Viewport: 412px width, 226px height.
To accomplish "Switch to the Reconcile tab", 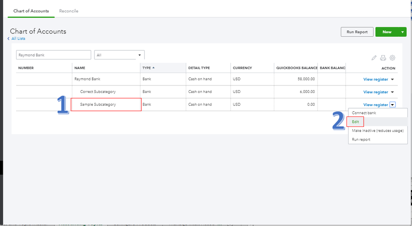I will click(68, 11).
